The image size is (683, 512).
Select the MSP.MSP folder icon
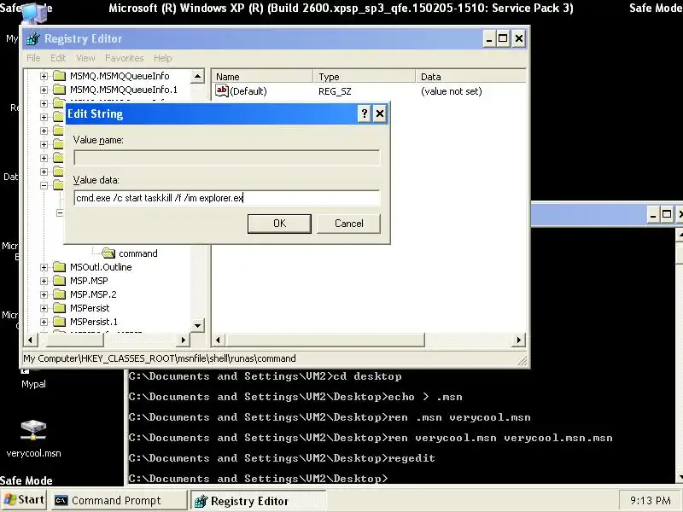pyautogui.click(x=59, y=281)
